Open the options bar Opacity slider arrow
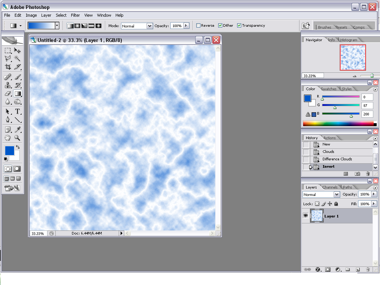Viewport: 380px width, 285px height. pyautogui.click(x=186, y=26)
